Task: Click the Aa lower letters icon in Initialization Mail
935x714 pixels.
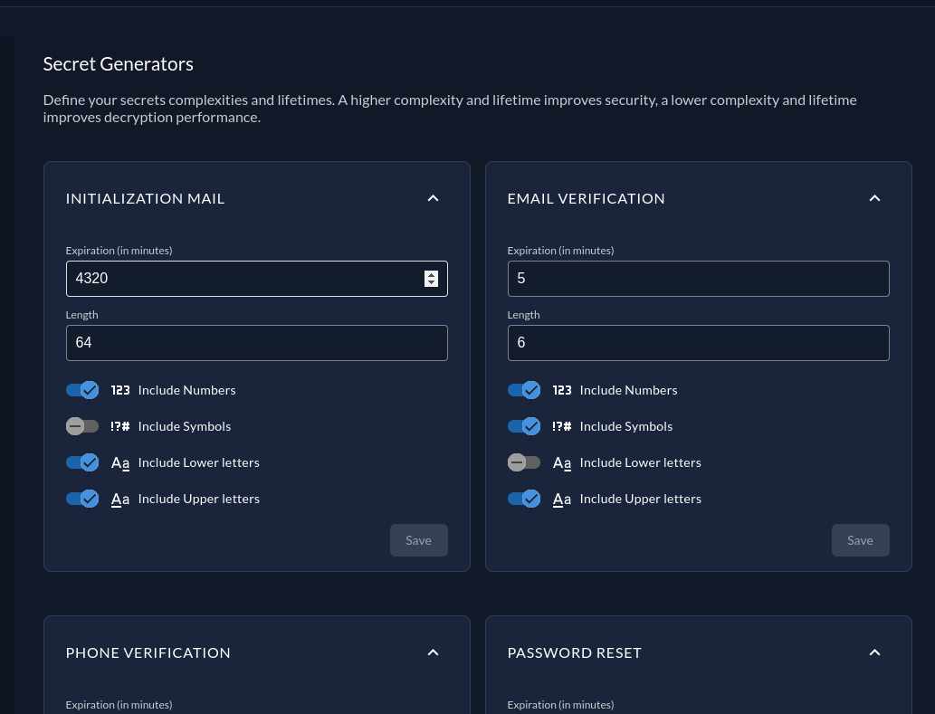Action: pos(120,462)
